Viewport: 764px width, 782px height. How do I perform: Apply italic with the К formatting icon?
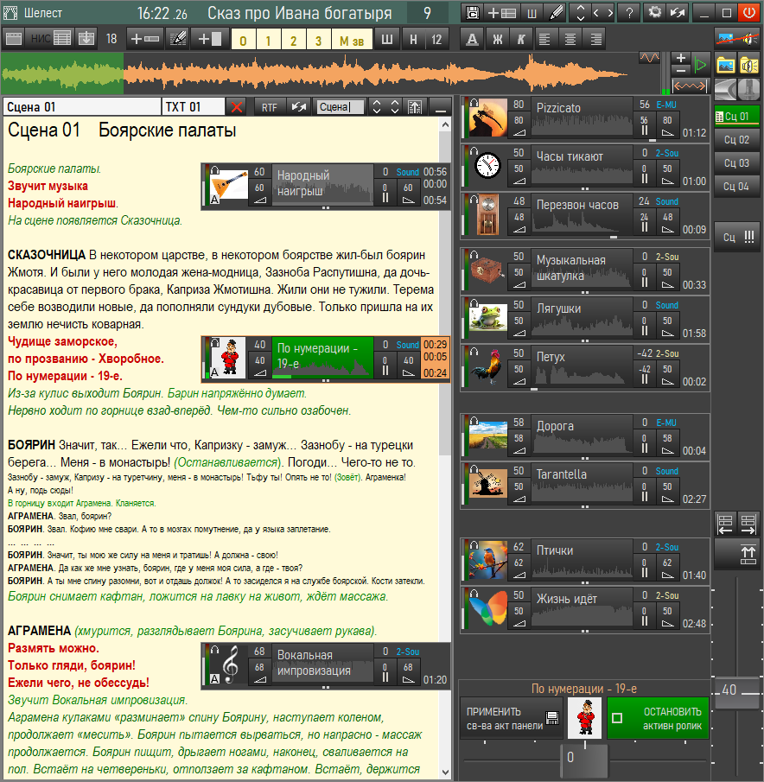pos(521,40)
